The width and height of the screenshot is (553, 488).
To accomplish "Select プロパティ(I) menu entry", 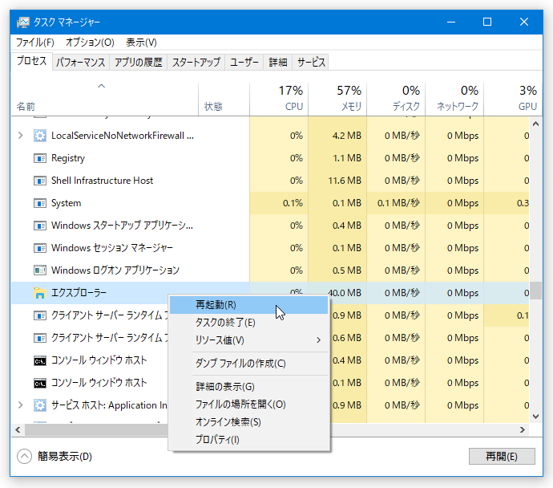I will coord(249,440).
